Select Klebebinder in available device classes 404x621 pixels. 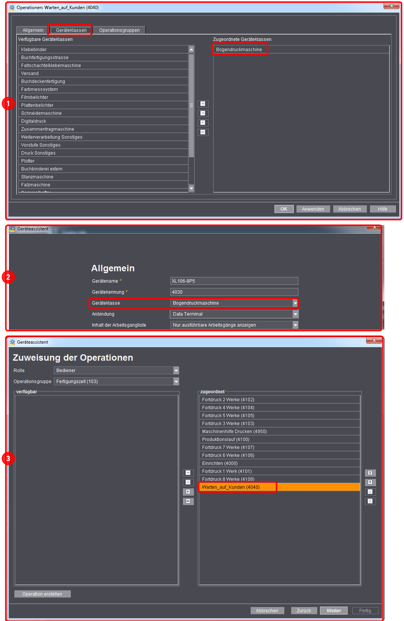(x=103, y=50)
